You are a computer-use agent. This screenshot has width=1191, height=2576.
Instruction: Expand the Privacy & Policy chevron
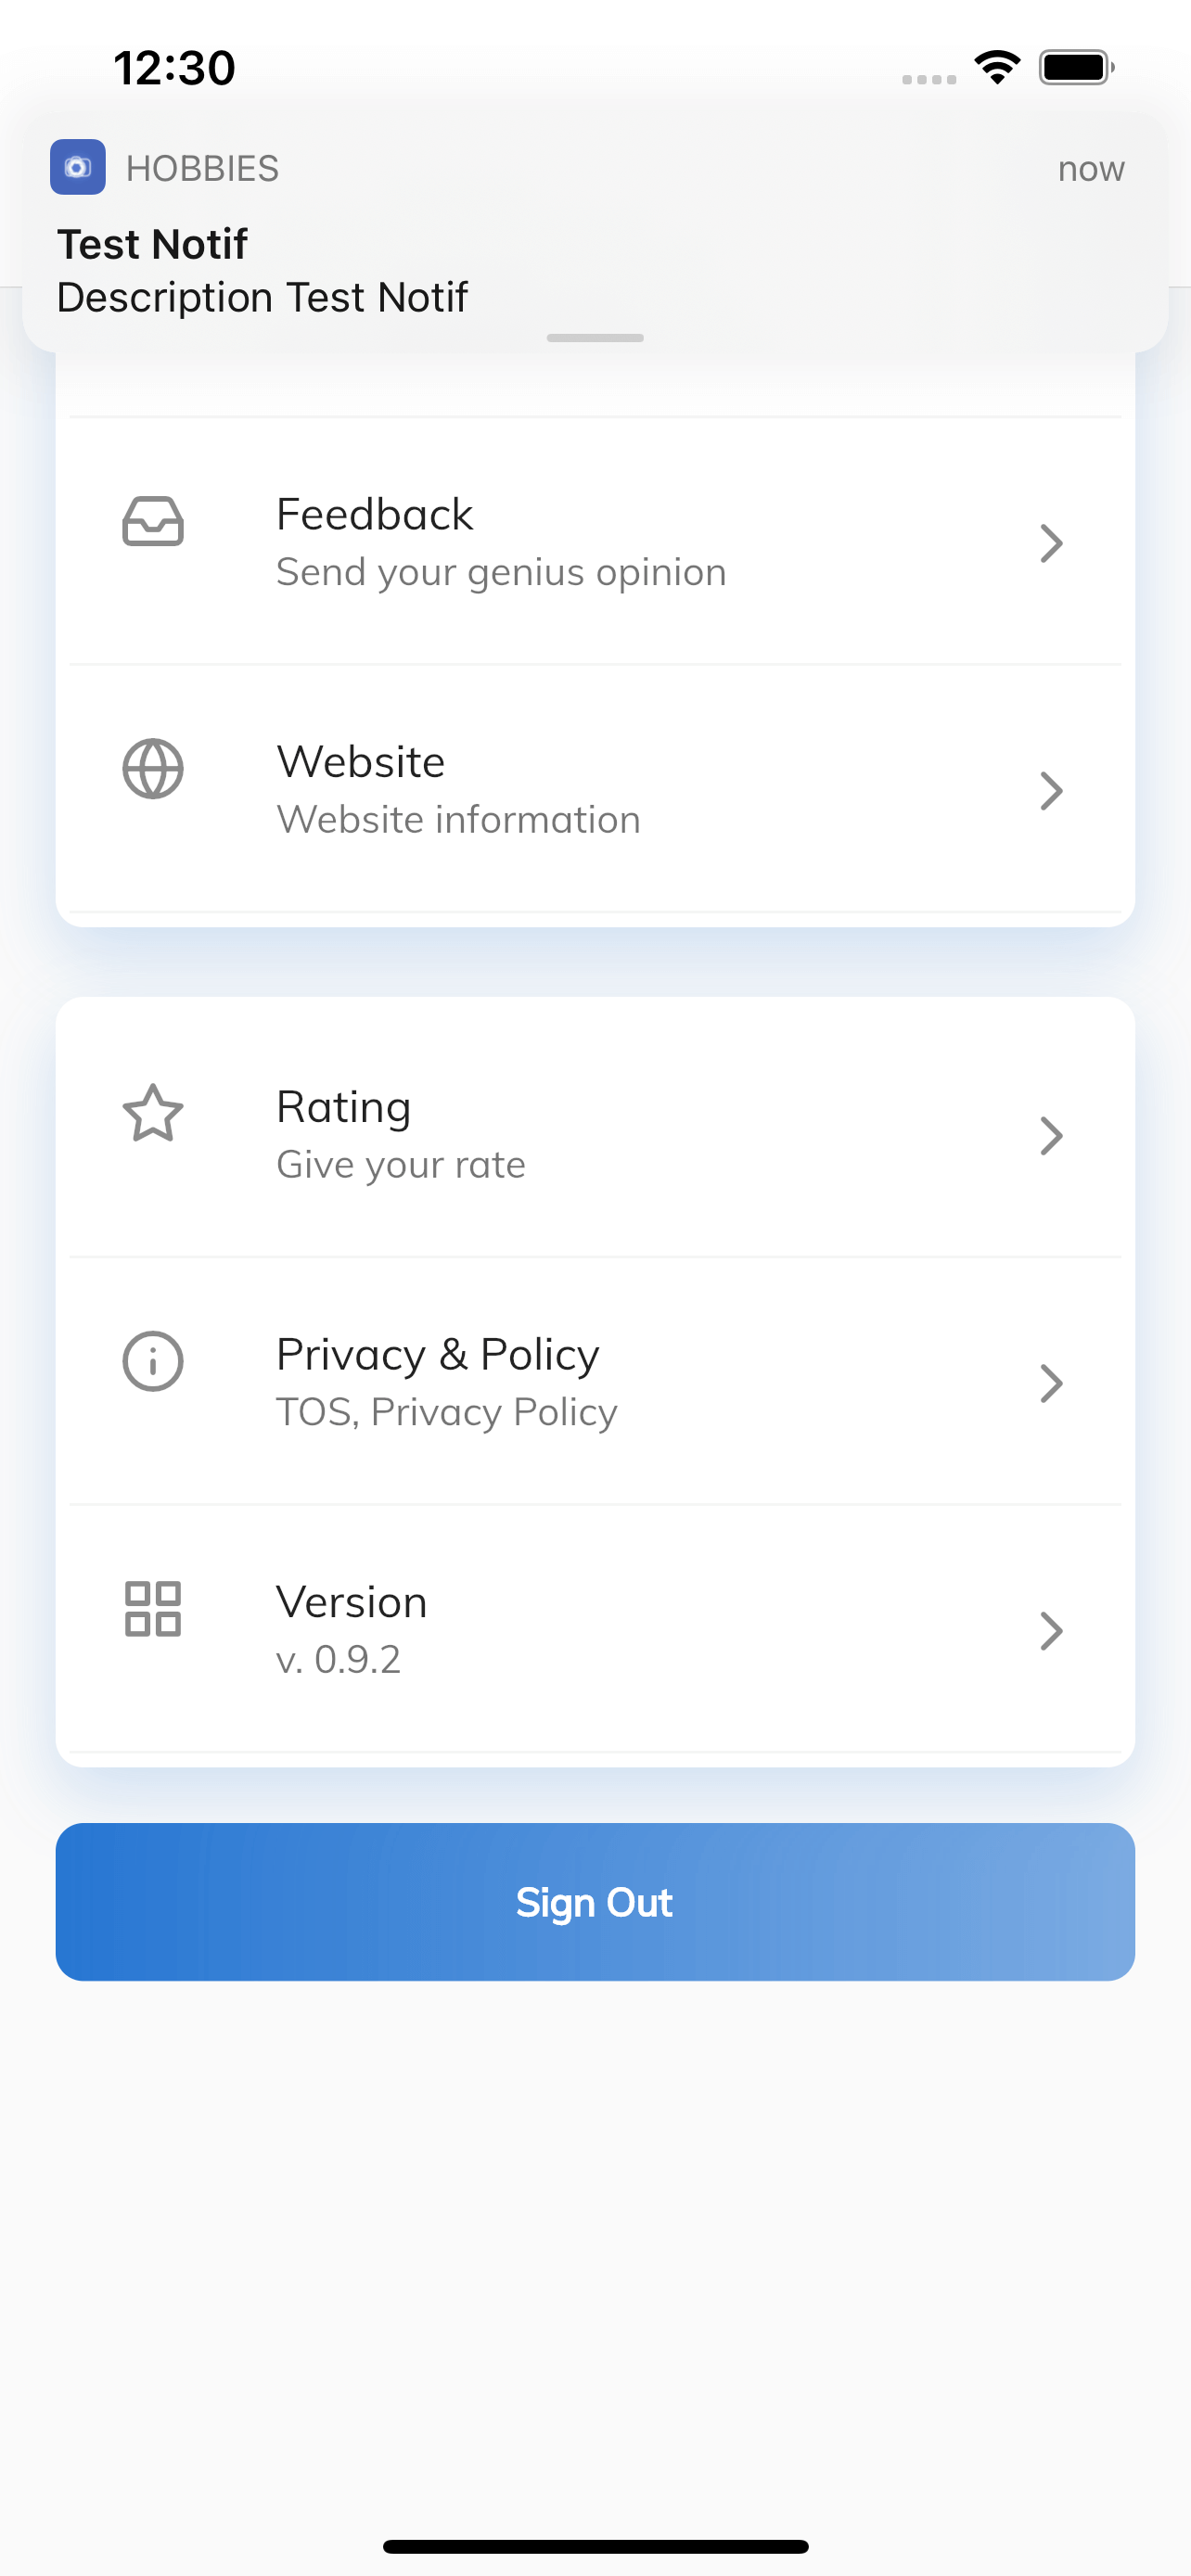tap(1051, 1383)
